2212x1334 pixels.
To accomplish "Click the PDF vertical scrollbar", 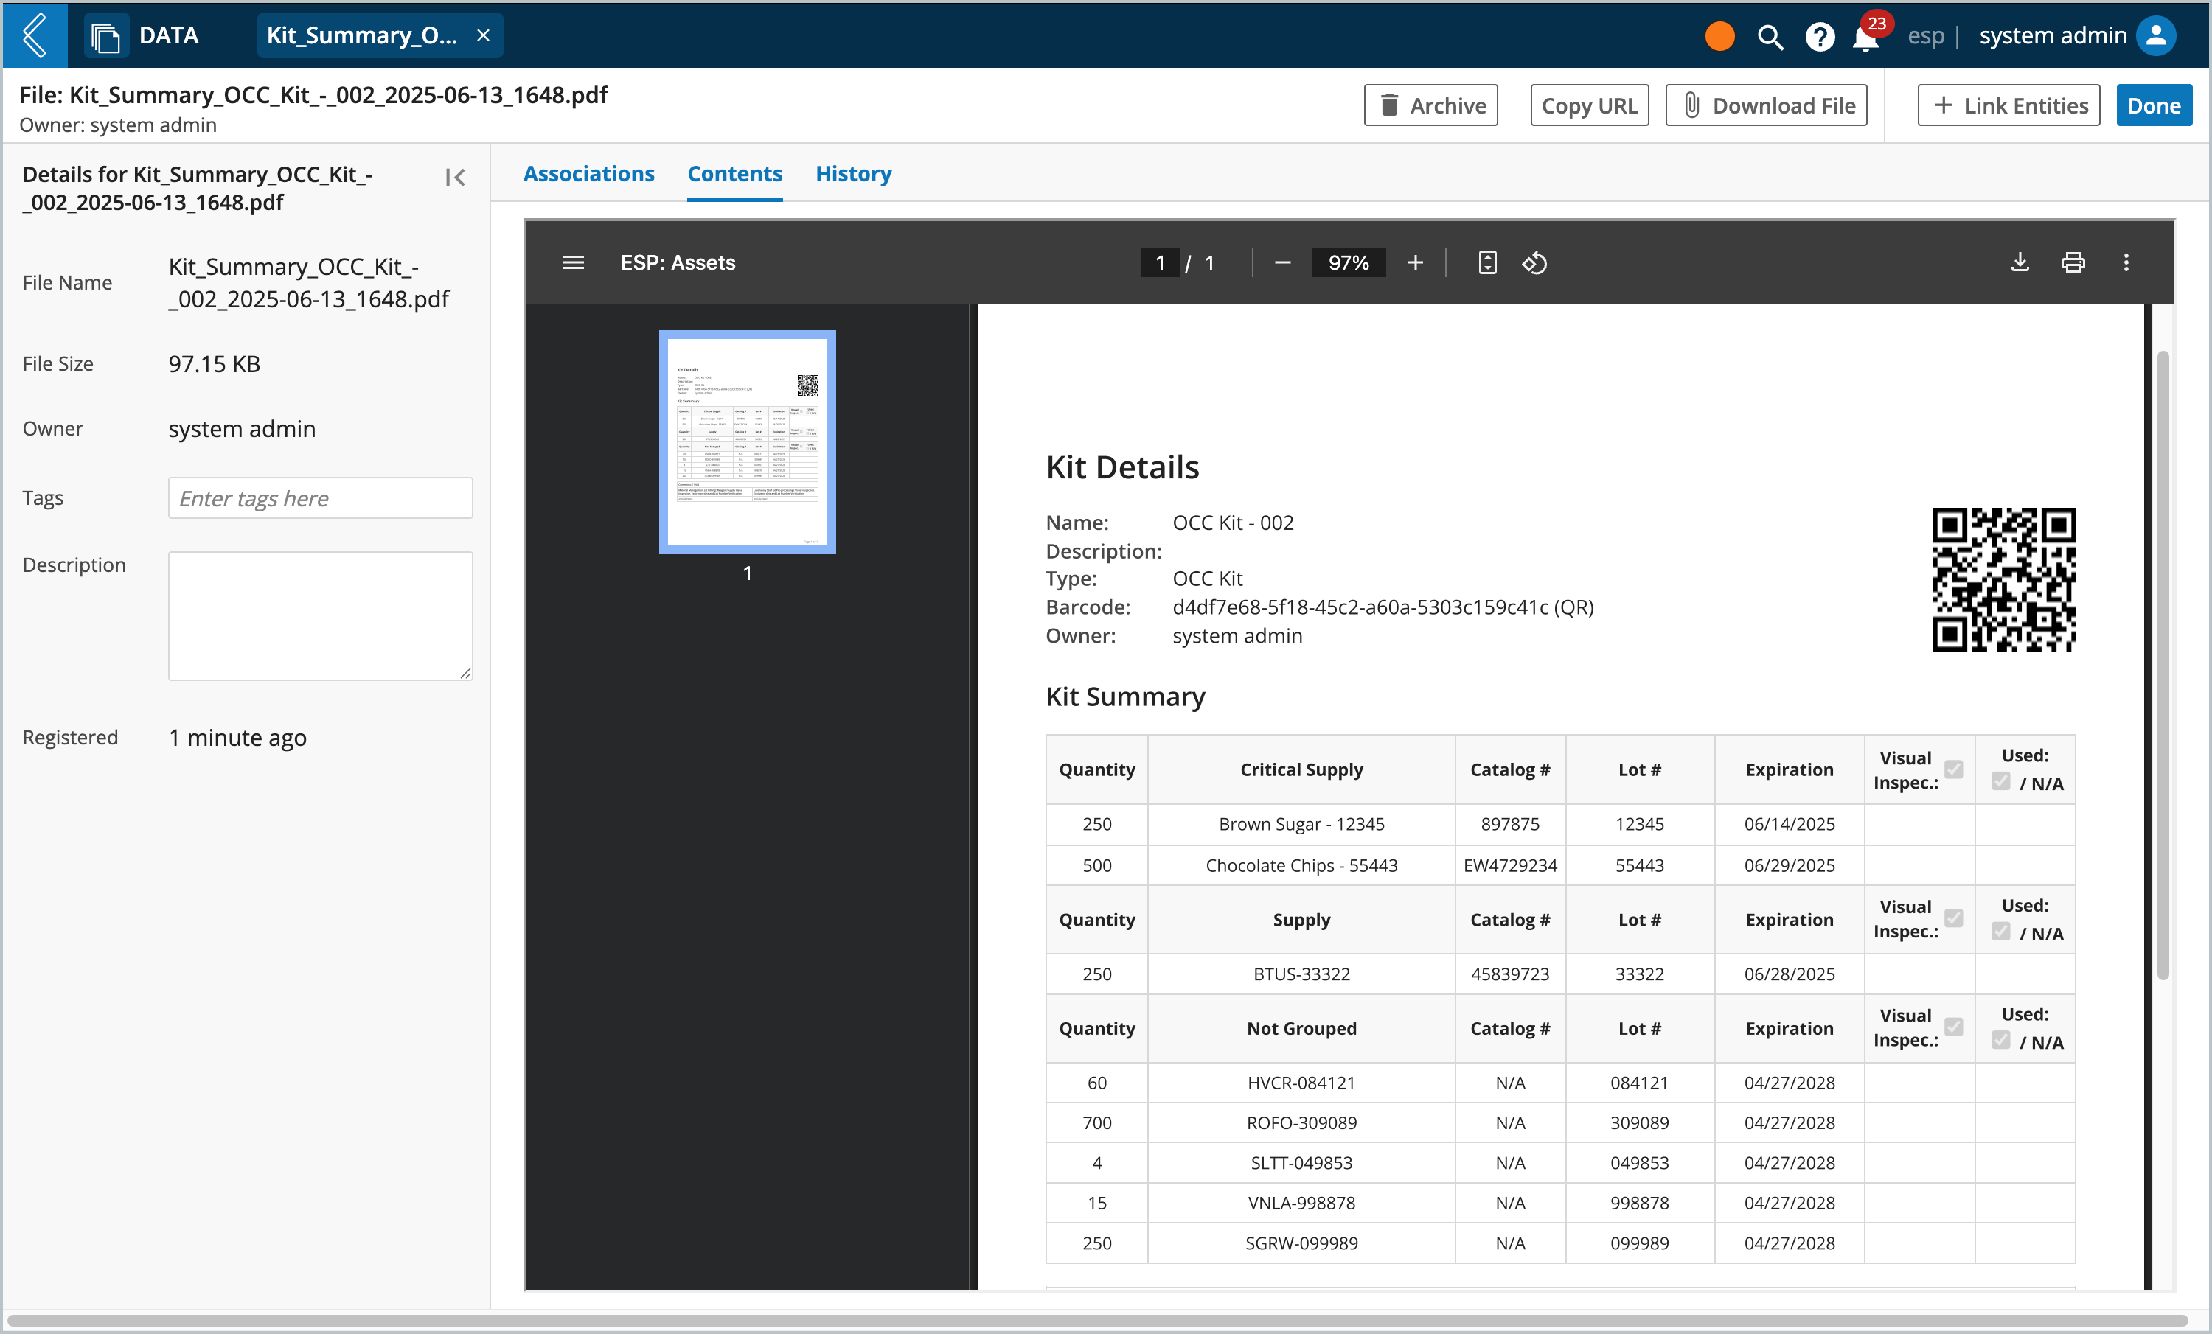I will [2163, 664].
